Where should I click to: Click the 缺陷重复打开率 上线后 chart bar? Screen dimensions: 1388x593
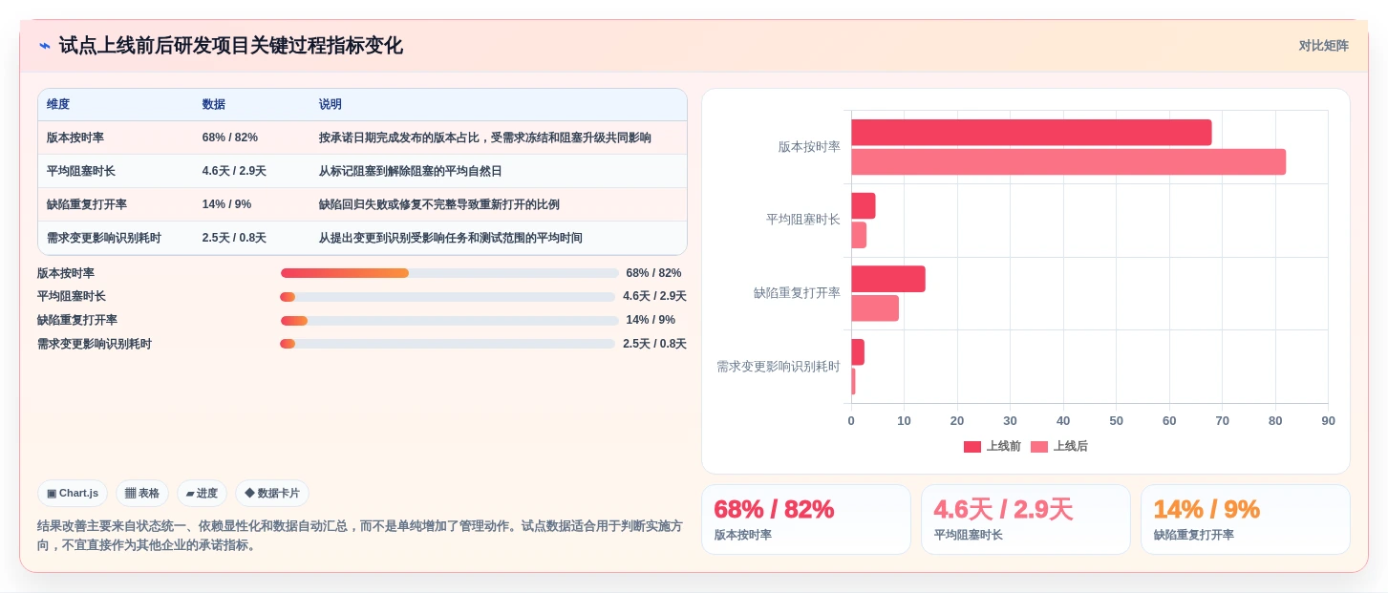point(875,308)
